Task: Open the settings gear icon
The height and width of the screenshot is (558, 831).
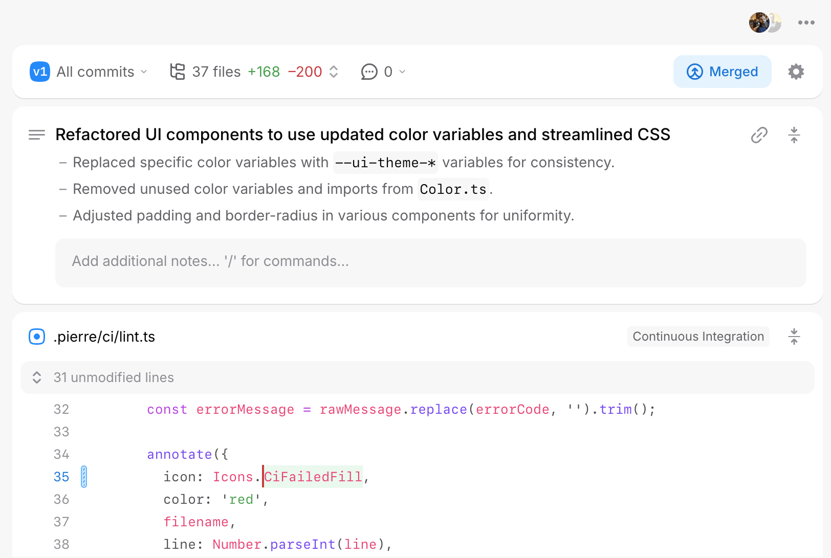Action: coord(796,72)
